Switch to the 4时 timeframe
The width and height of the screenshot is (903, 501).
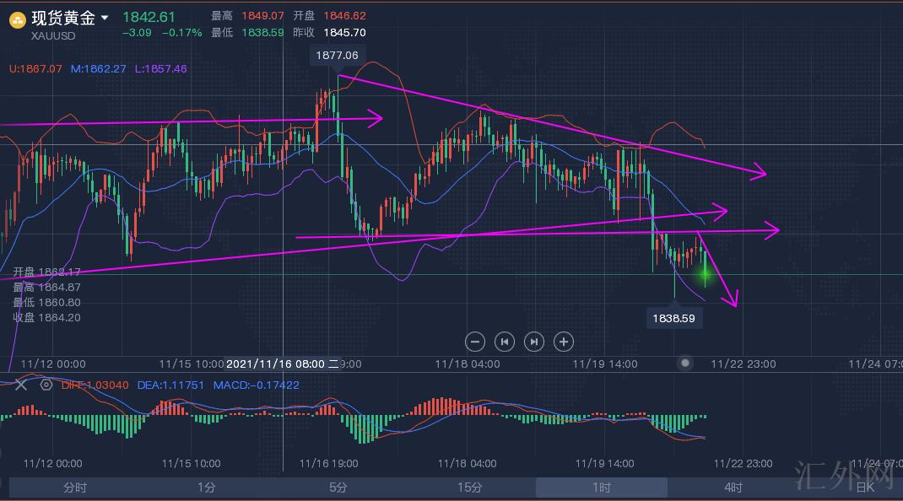pos(733,488)
